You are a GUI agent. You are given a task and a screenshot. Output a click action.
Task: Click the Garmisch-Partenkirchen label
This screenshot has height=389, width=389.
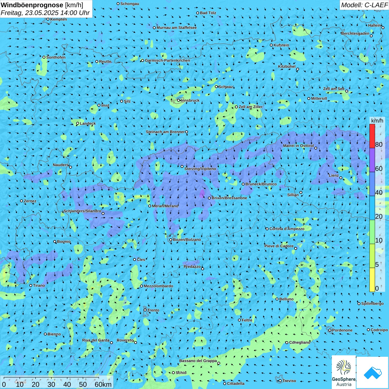click(x=168, y=60)
